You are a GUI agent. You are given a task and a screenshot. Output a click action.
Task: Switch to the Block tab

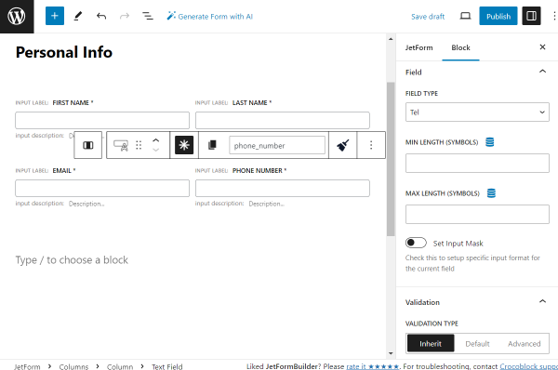click(460, 47)
